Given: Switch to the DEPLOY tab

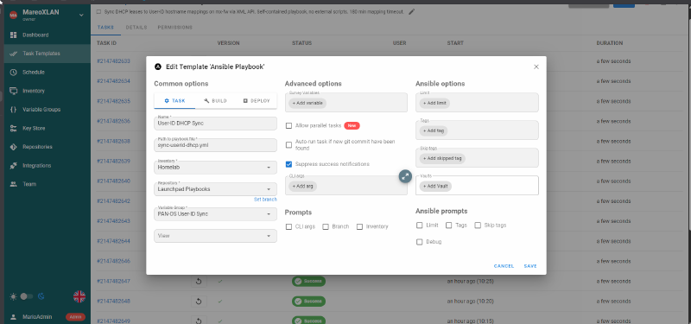Looking at the screenshot, I should point(257,100).
